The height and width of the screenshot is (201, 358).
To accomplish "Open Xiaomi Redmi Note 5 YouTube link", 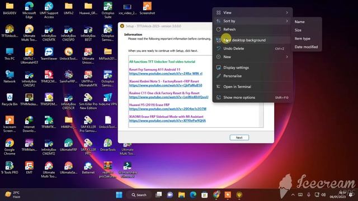I will [x=166, y=85].
